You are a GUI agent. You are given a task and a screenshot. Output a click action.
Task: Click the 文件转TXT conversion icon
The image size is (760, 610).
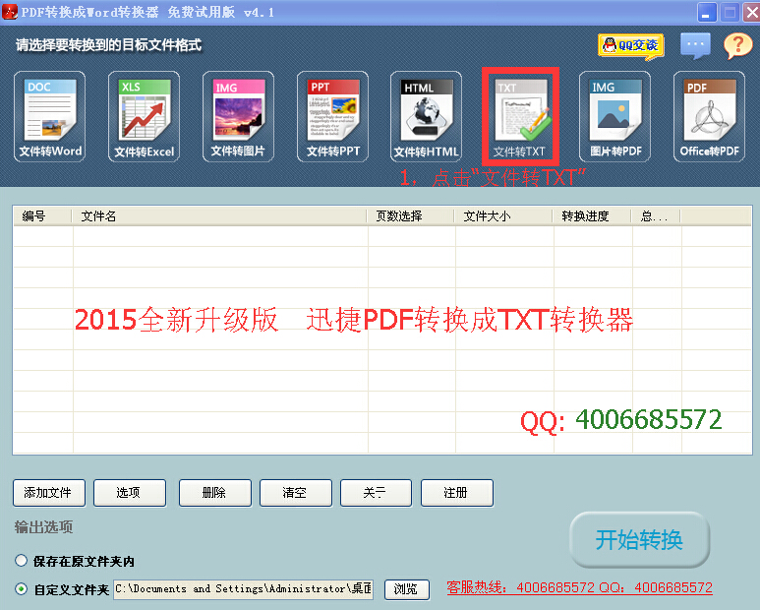click(520, 116)
